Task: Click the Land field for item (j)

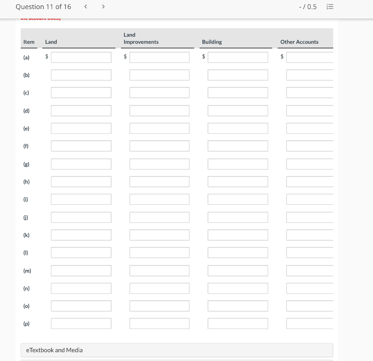Action: click(x=81, y=217)
